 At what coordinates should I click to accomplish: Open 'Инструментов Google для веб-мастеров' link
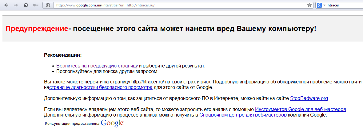(301, 109)
